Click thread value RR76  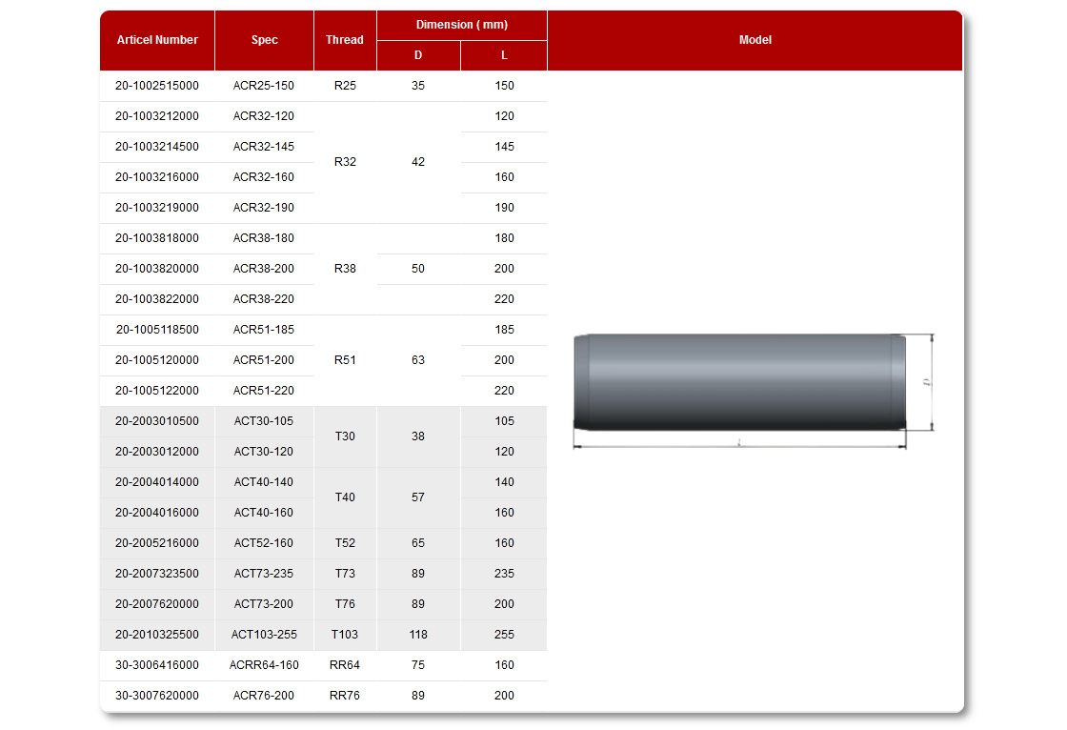345,696
